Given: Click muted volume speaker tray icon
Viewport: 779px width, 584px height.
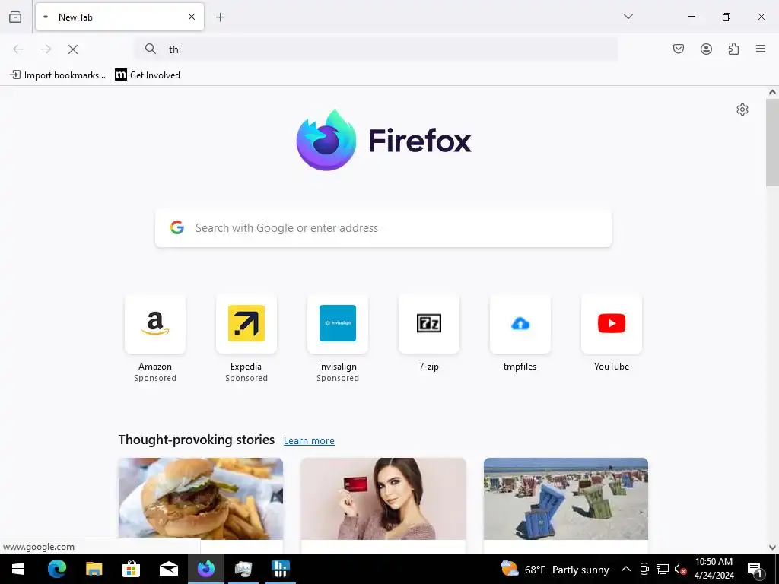Looking at the screenshot, I should click(681, 569).
